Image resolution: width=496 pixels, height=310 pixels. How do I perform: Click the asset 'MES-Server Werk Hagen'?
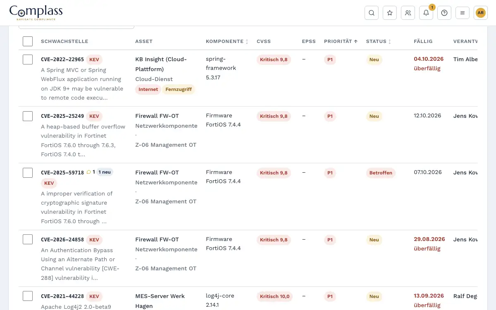[x=160, y=301]
